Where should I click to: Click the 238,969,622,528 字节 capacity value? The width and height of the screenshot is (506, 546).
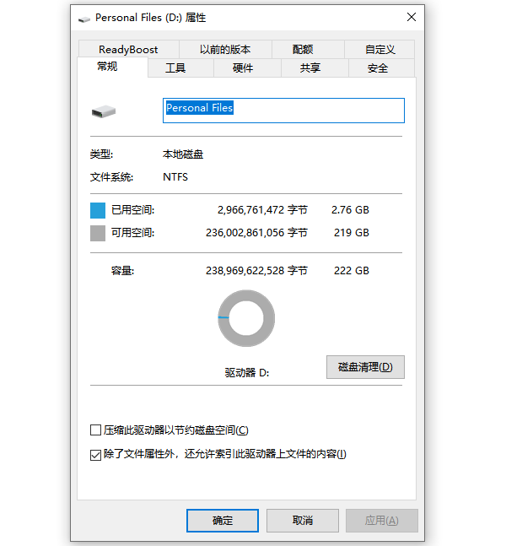click(256, 271)
